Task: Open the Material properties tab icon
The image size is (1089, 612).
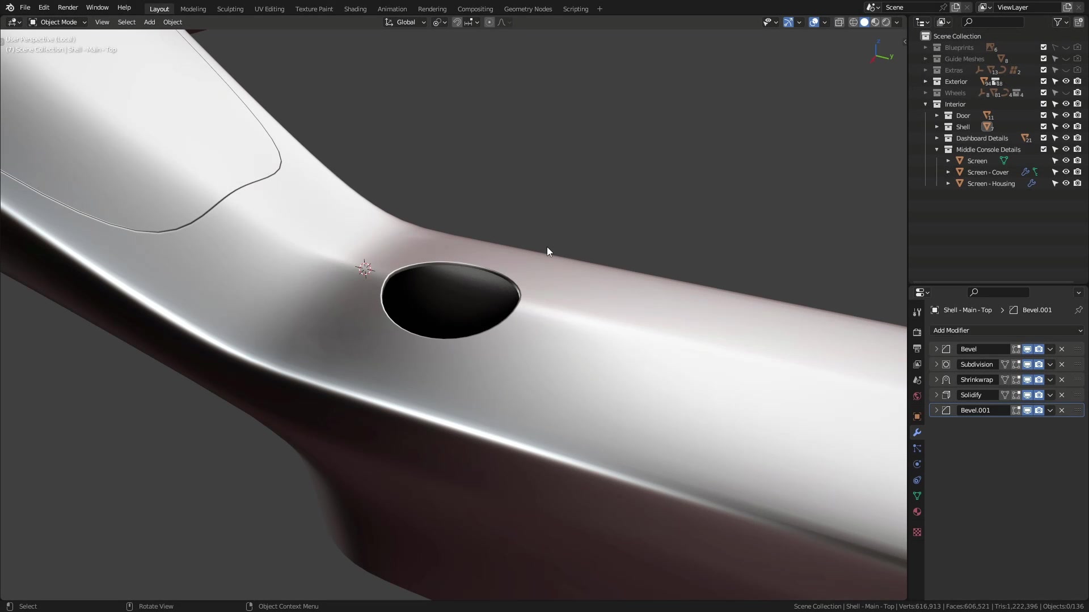Action: tap(917, 512)
